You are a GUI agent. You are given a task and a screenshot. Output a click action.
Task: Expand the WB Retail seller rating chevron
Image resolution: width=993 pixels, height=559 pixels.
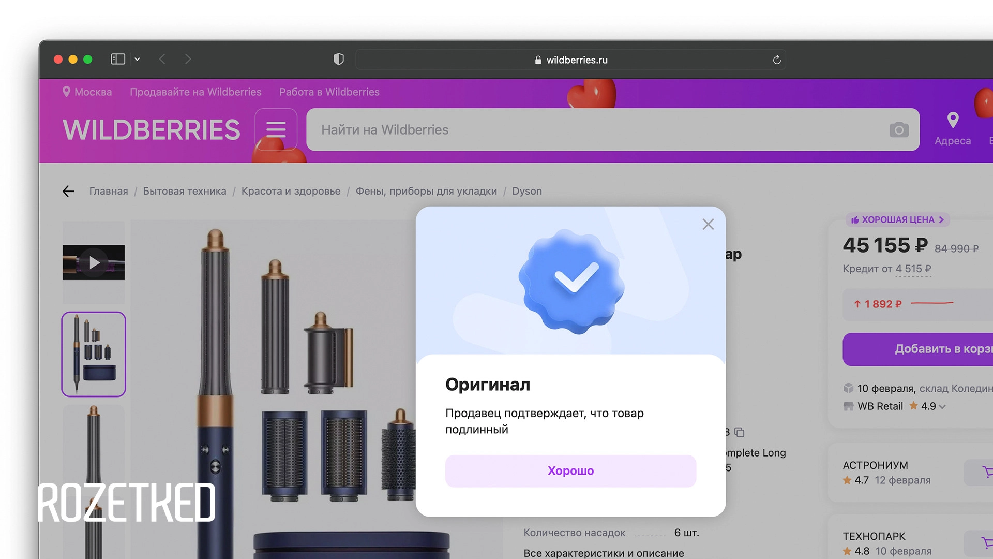coord(942,406)
